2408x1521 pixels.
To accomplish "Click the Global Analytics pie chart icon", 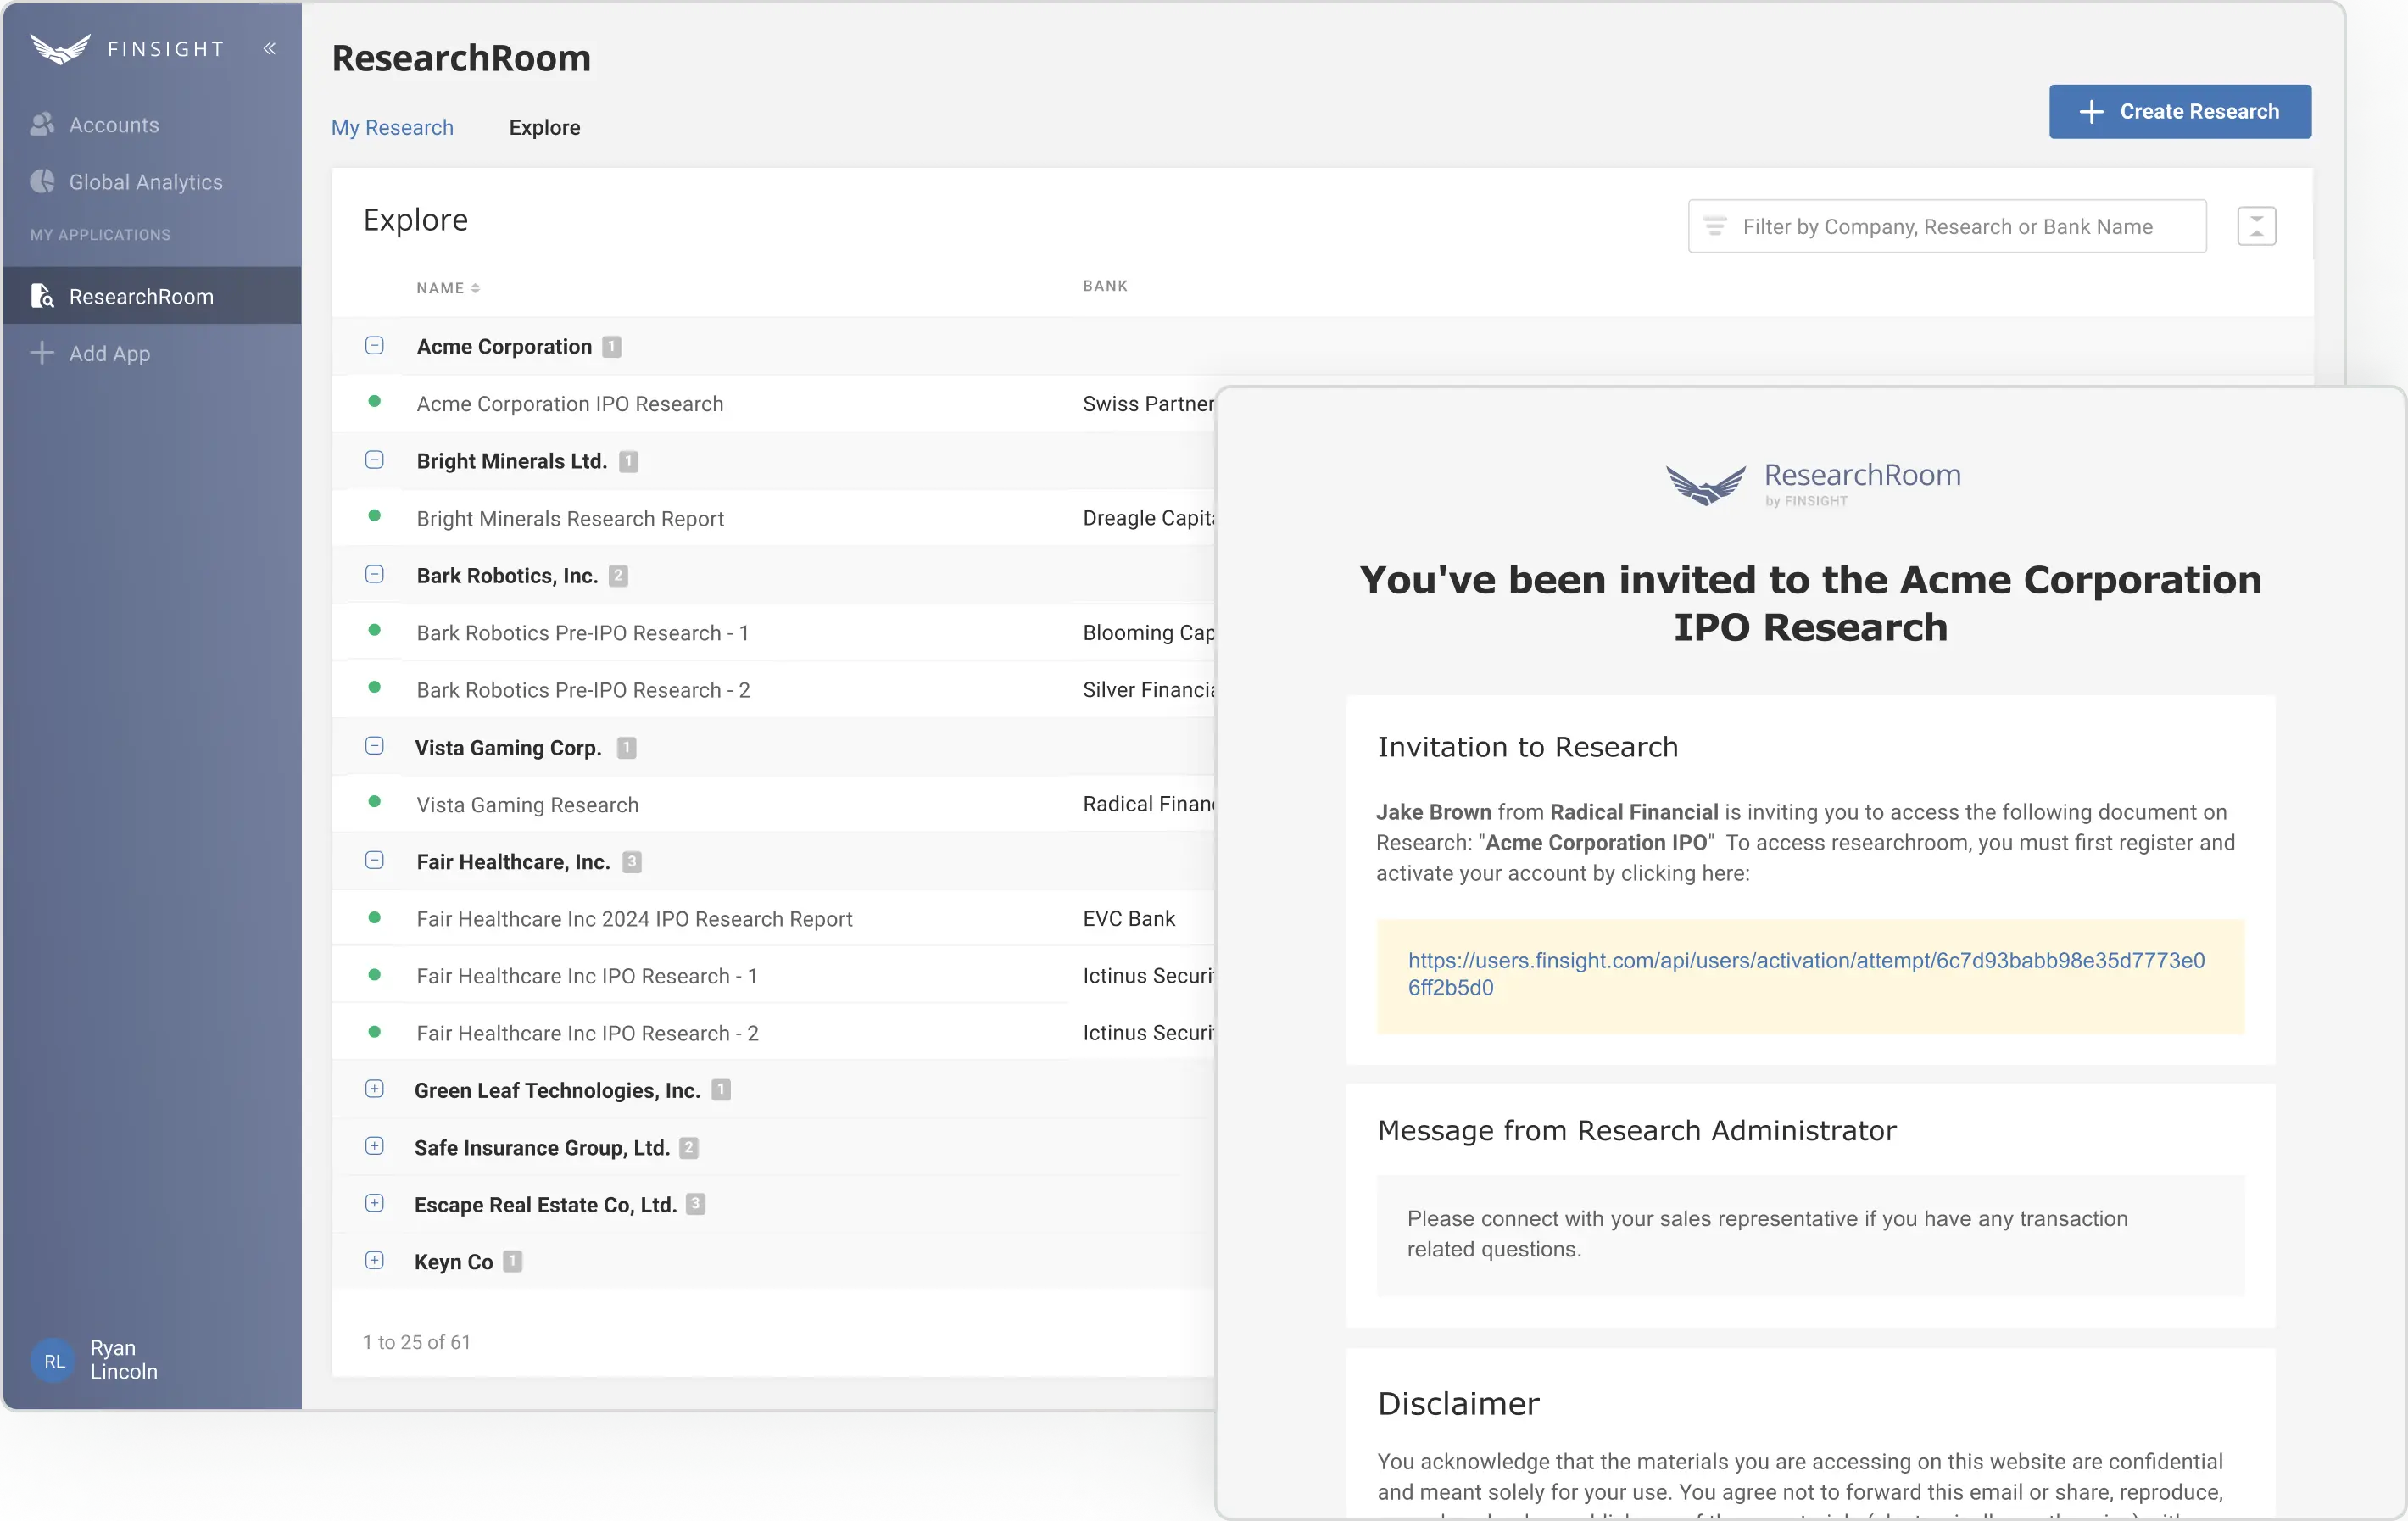I will coord(42,181).
